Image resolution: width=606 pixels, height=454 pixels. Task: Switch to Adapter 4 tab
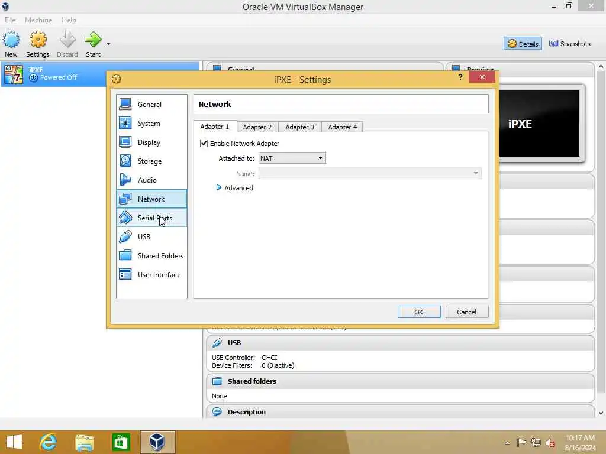(343, 127)
